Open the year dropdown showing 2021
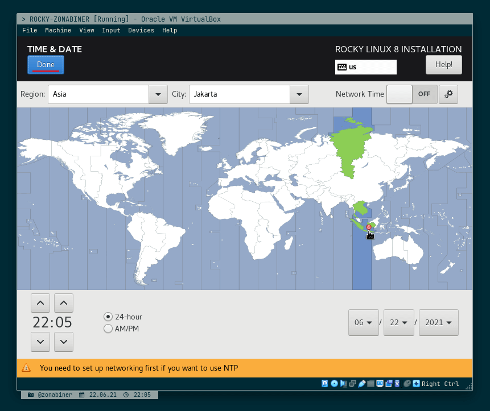This screenshot has height=411, width=490. (438, 322)
